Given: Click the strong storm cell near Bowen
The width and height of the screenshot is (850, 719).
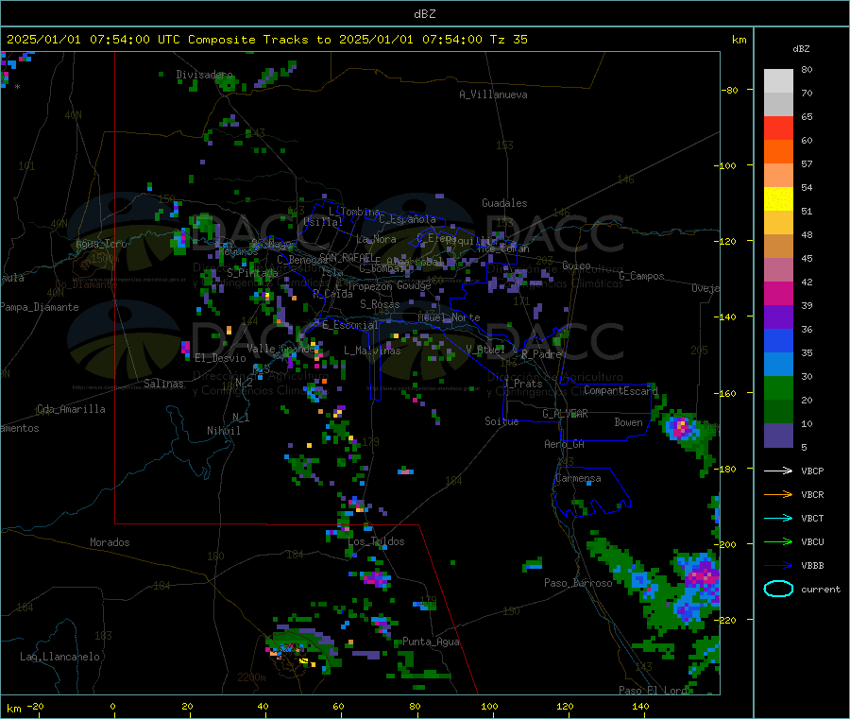Looking at the screenshot, I should tap(680, 427).
